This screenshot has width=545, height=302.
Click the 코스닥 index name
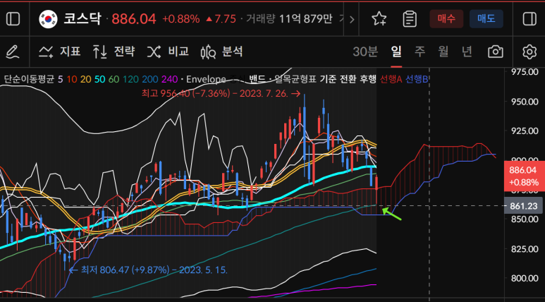coord(82,19)
